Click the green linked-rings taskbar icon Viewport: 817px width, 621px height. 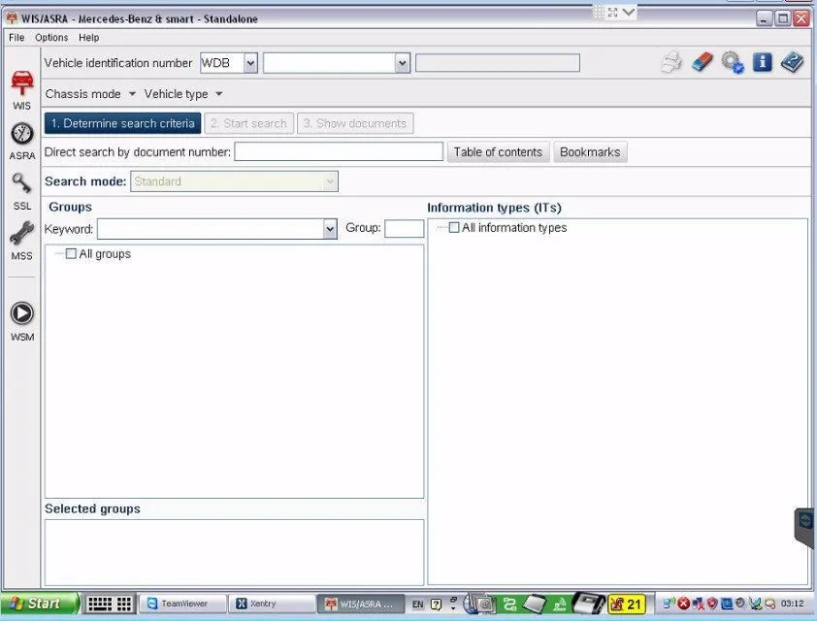click(509, 605)
